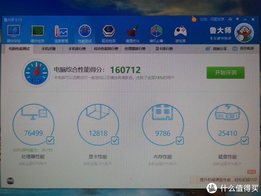Screen dimensions: 261x196
Task: Click the 鲁大师 5.15 title text
Action: pos(13,20)
